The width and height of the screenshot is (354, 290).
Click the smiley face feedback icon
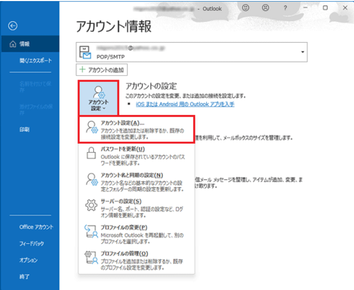[245, 8]
